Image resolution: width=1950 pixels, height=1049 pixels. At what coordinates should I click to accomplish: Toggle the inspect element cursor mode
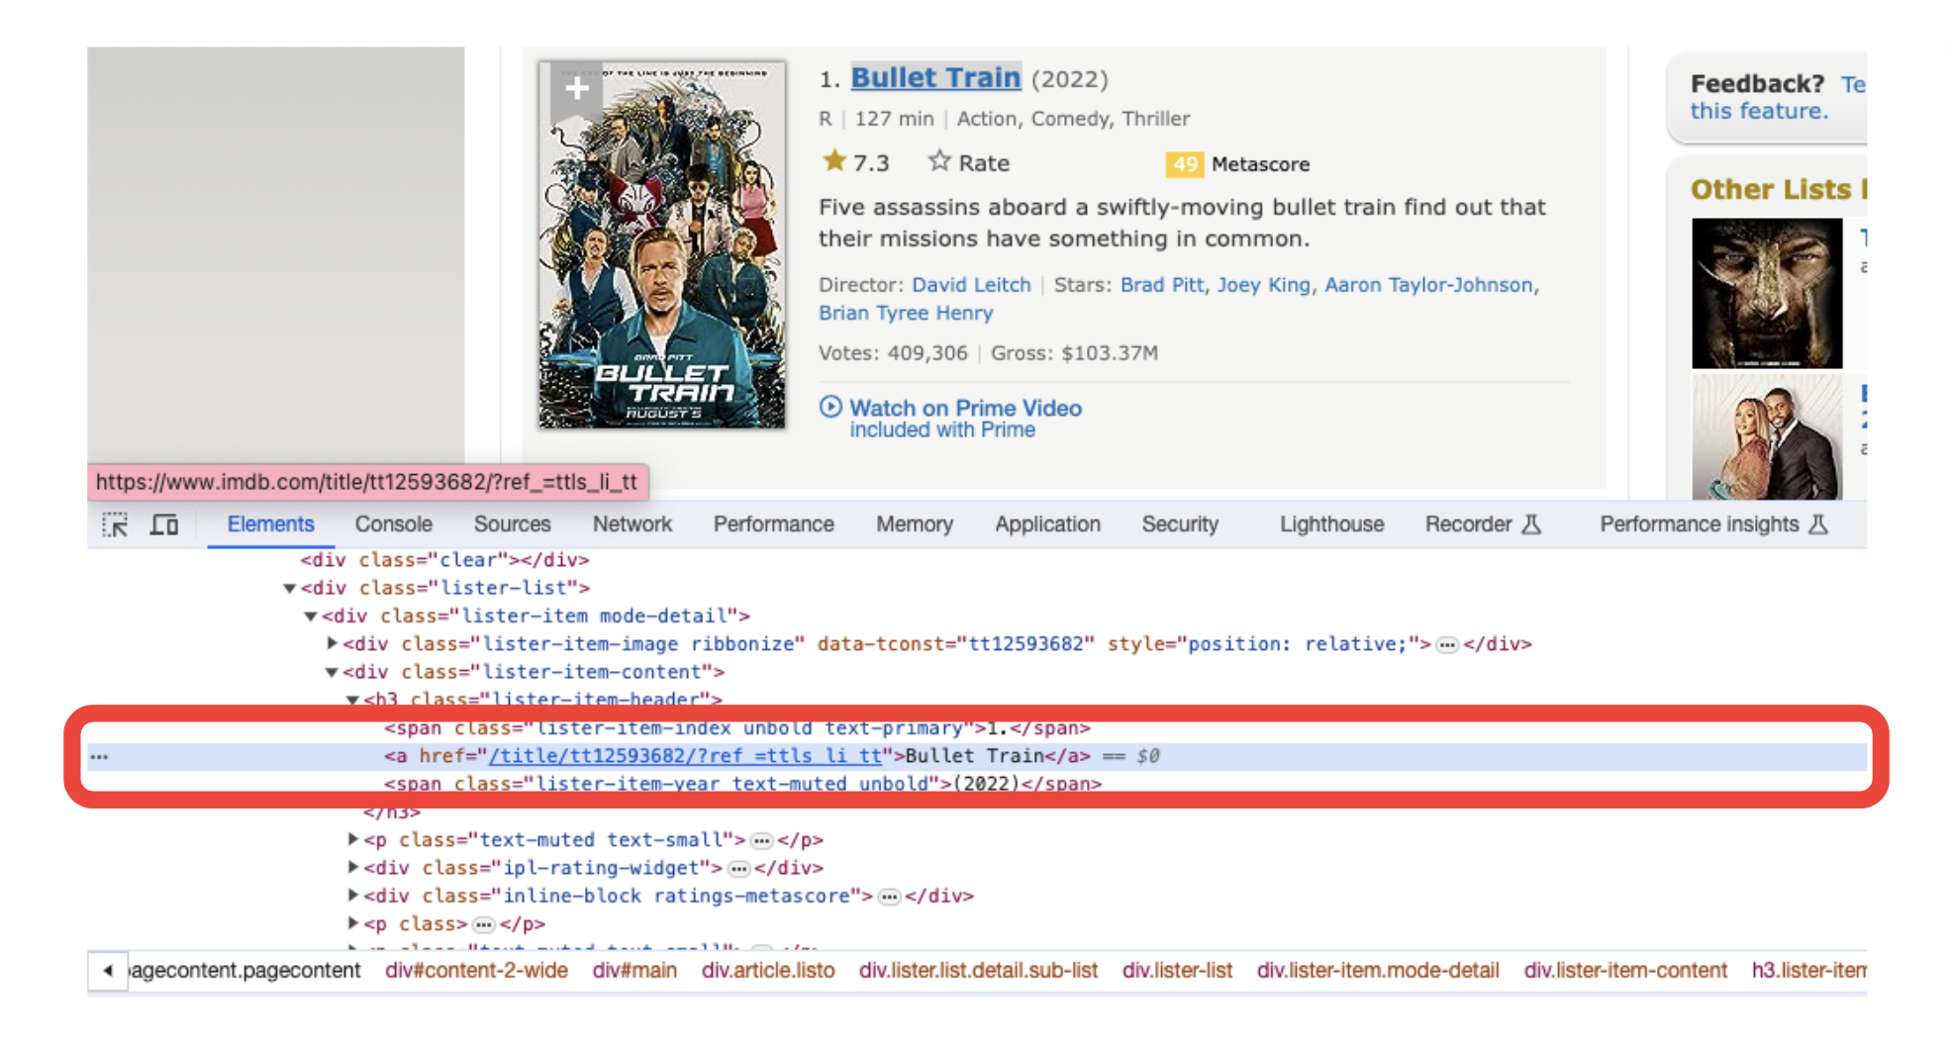[115, 524]
